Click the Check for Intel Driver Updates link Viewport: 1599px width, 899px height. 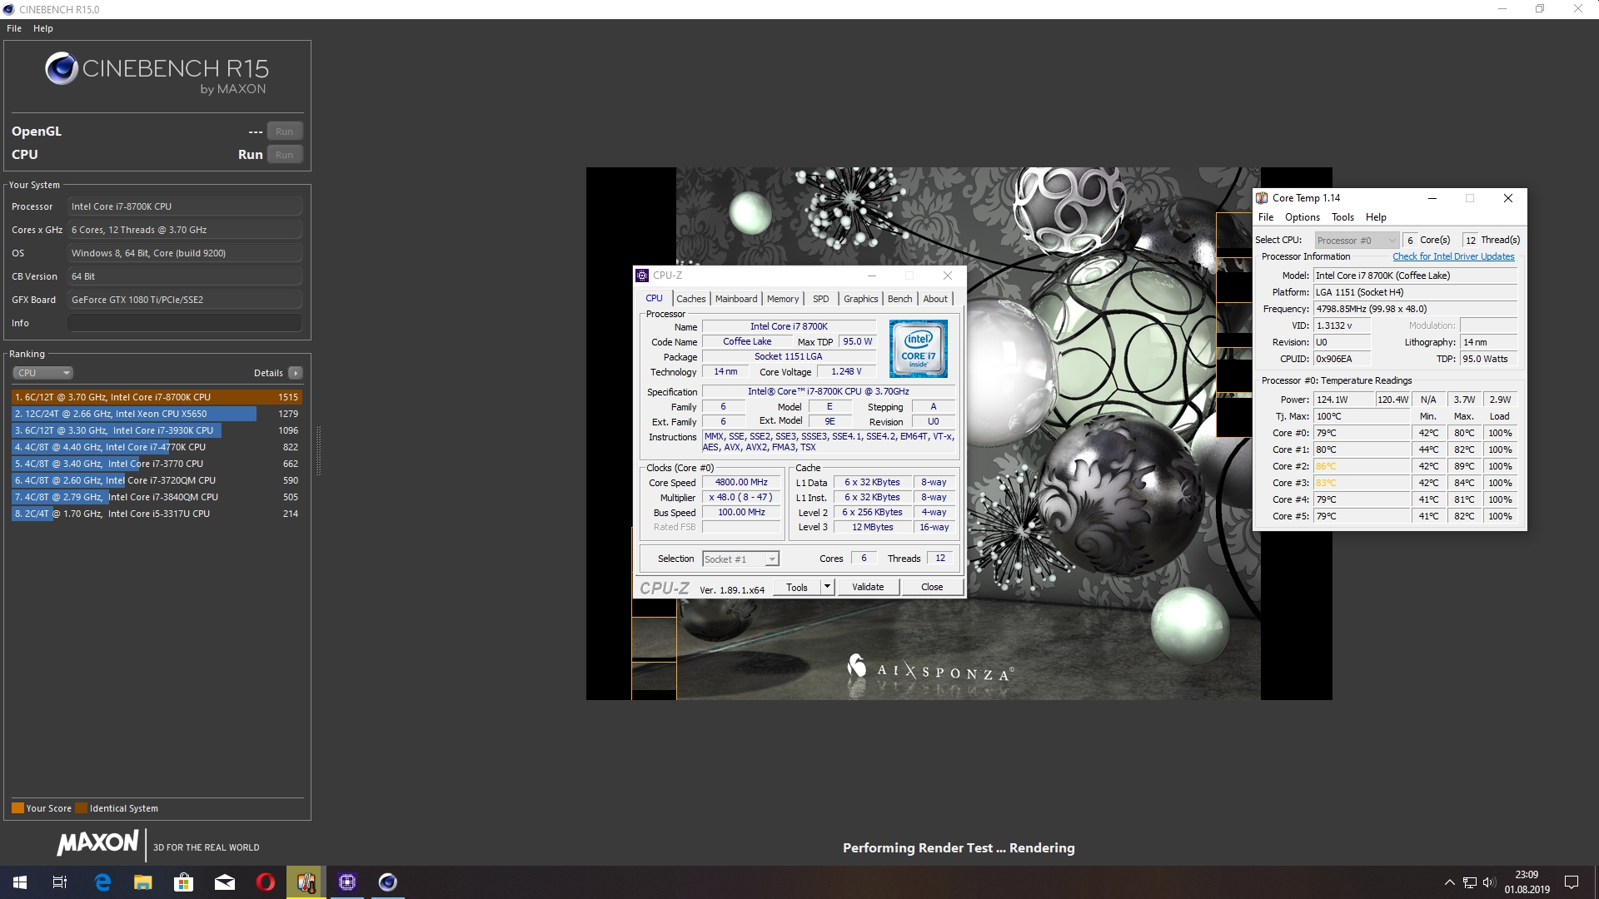[x=1453, y=256]
